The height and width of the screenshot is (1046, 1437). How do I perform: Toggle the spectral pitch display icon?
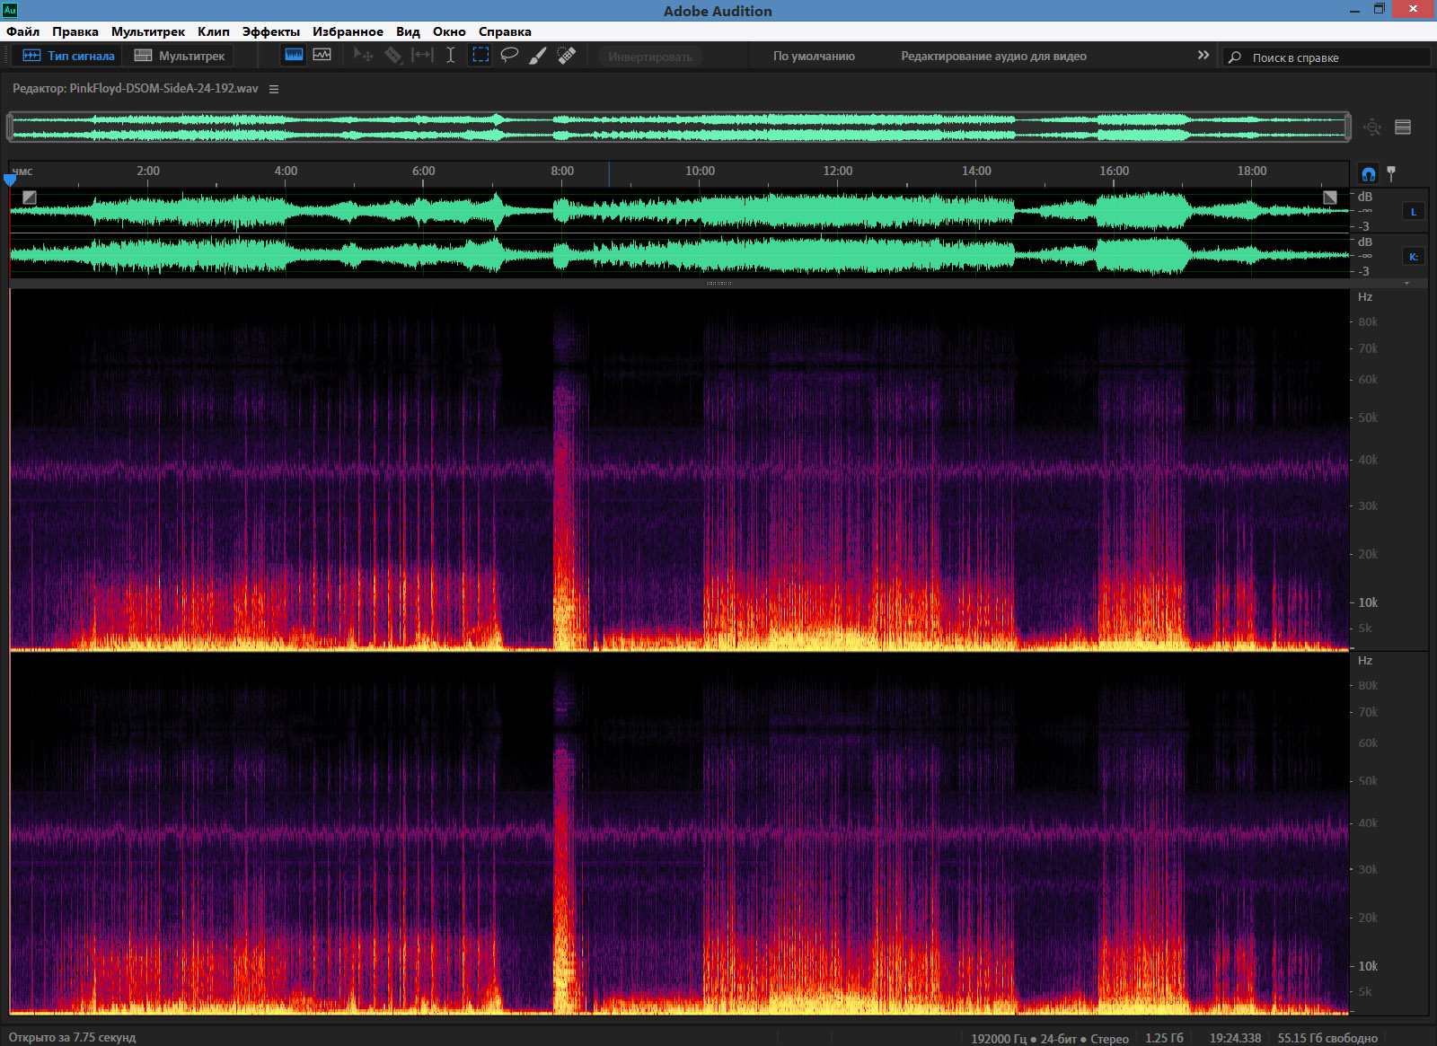click(x=322, y=55)
